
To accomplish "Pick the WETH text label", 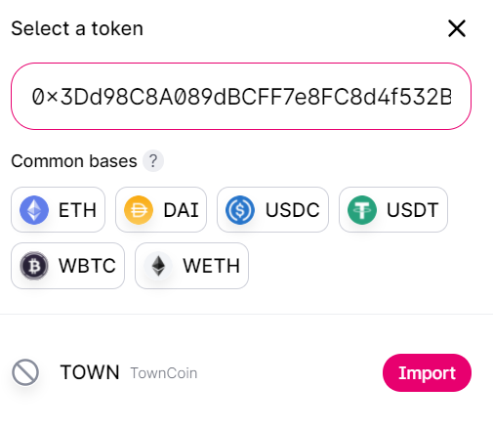I will click(212, 266).
